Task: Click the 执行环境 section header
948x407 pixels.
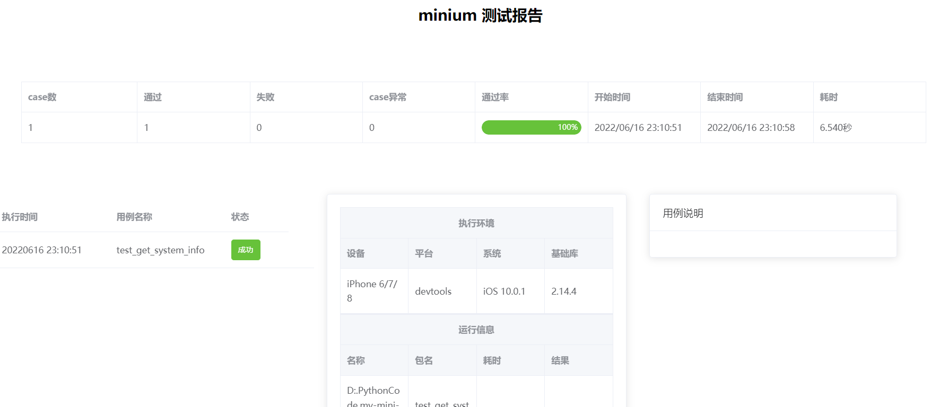Action: coord(476,223)
